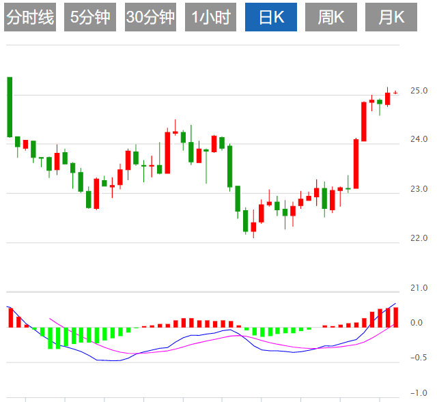Click the -0.5 MACD axis label
The width and height of the screenshot is (437, 402).
[419, 358]
